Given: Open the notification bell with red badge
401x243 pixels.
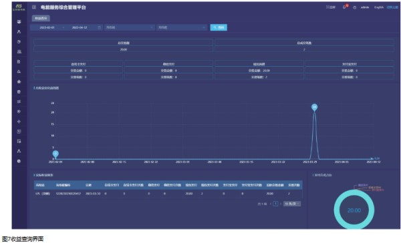Looking at the screenshot, I should point(344,7).
